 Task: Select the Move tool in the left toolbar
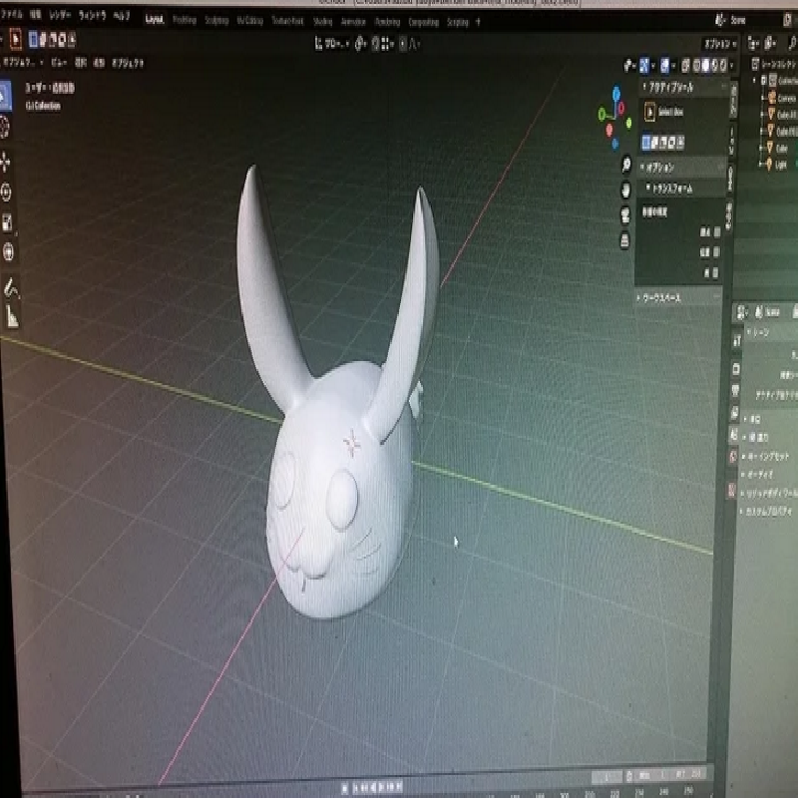[6, 161]
